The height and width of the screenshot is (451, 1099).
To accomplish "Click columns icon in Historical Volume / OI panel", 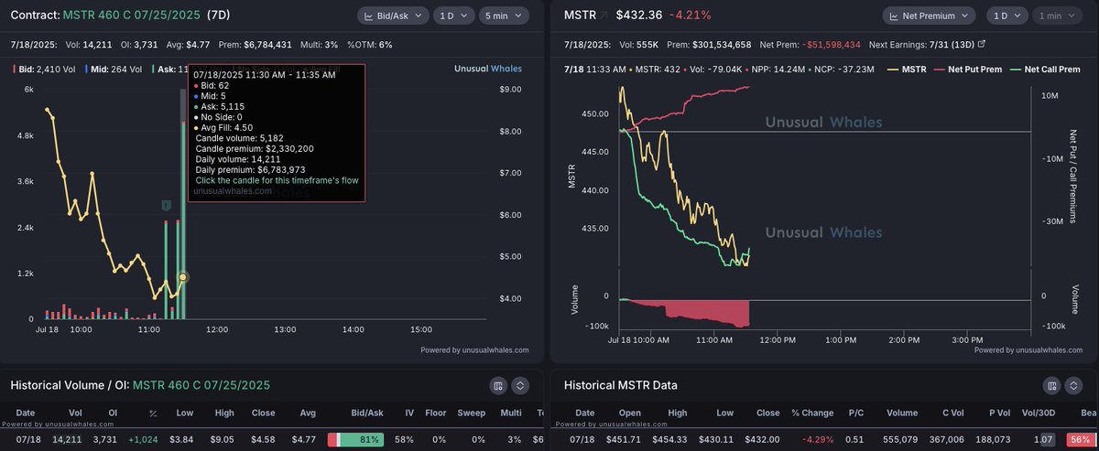I will click(498, 386).
